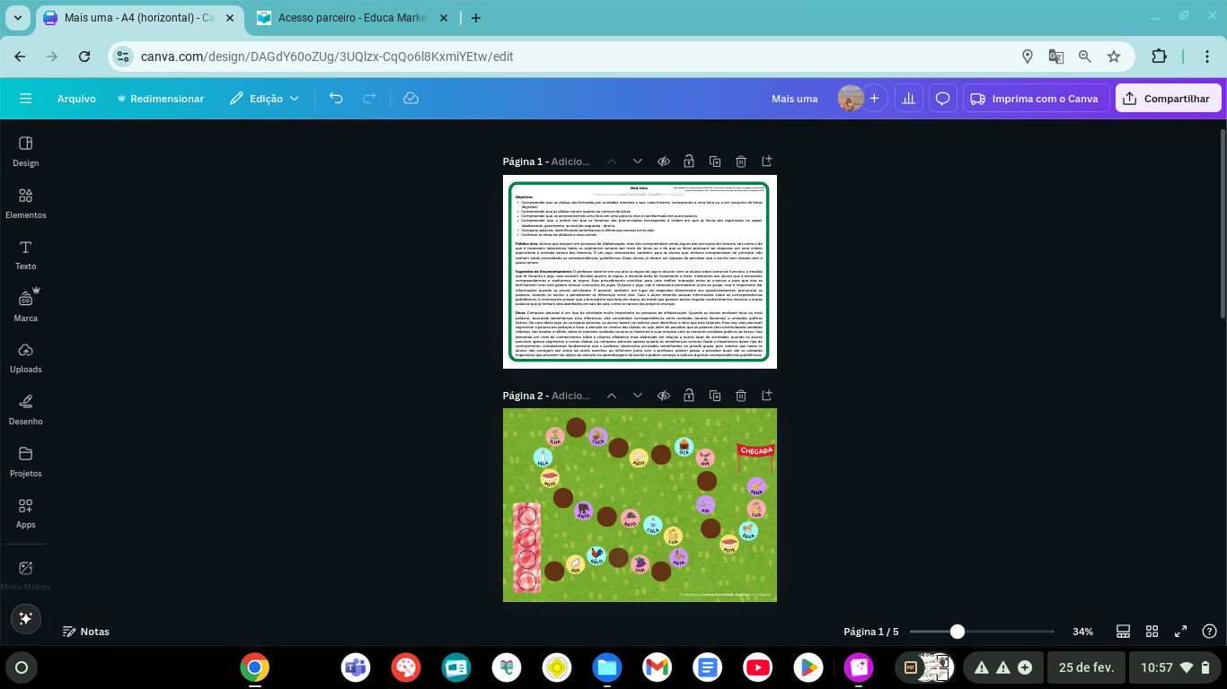Image resolution: width=1227 pixels, height=689 pixels.
Task: Click the Compartilhar share button
Action: pyautogui.click(x=1169, y=99)
